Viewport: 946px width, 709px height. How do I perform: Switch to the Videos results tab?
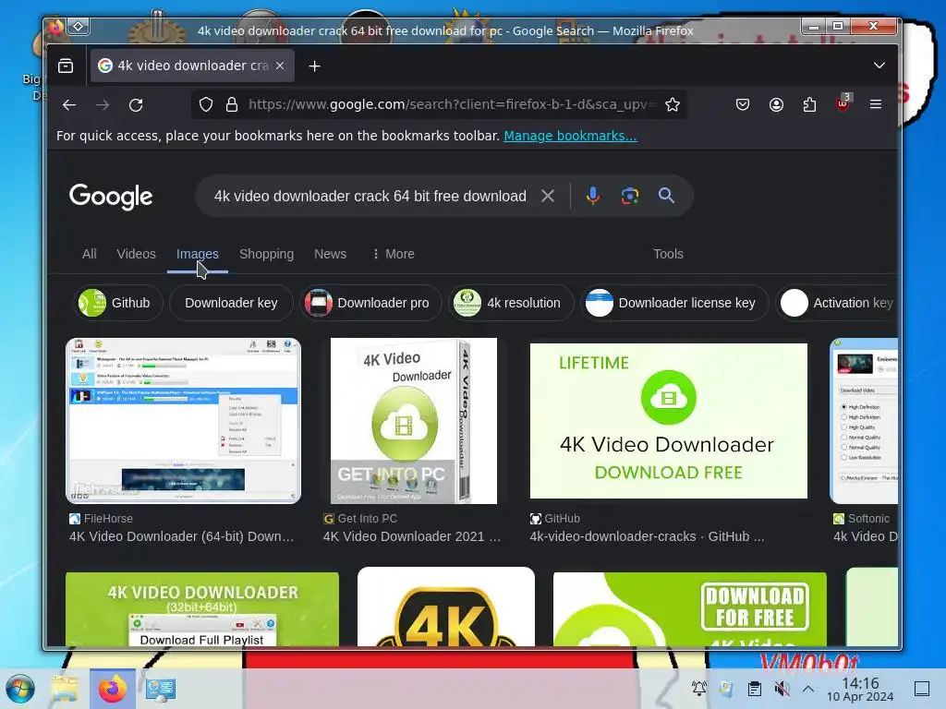point(137,254)
